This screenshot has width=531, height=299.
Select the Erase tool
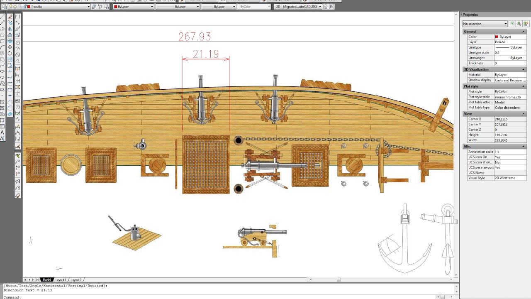click(x=10, y=17)
